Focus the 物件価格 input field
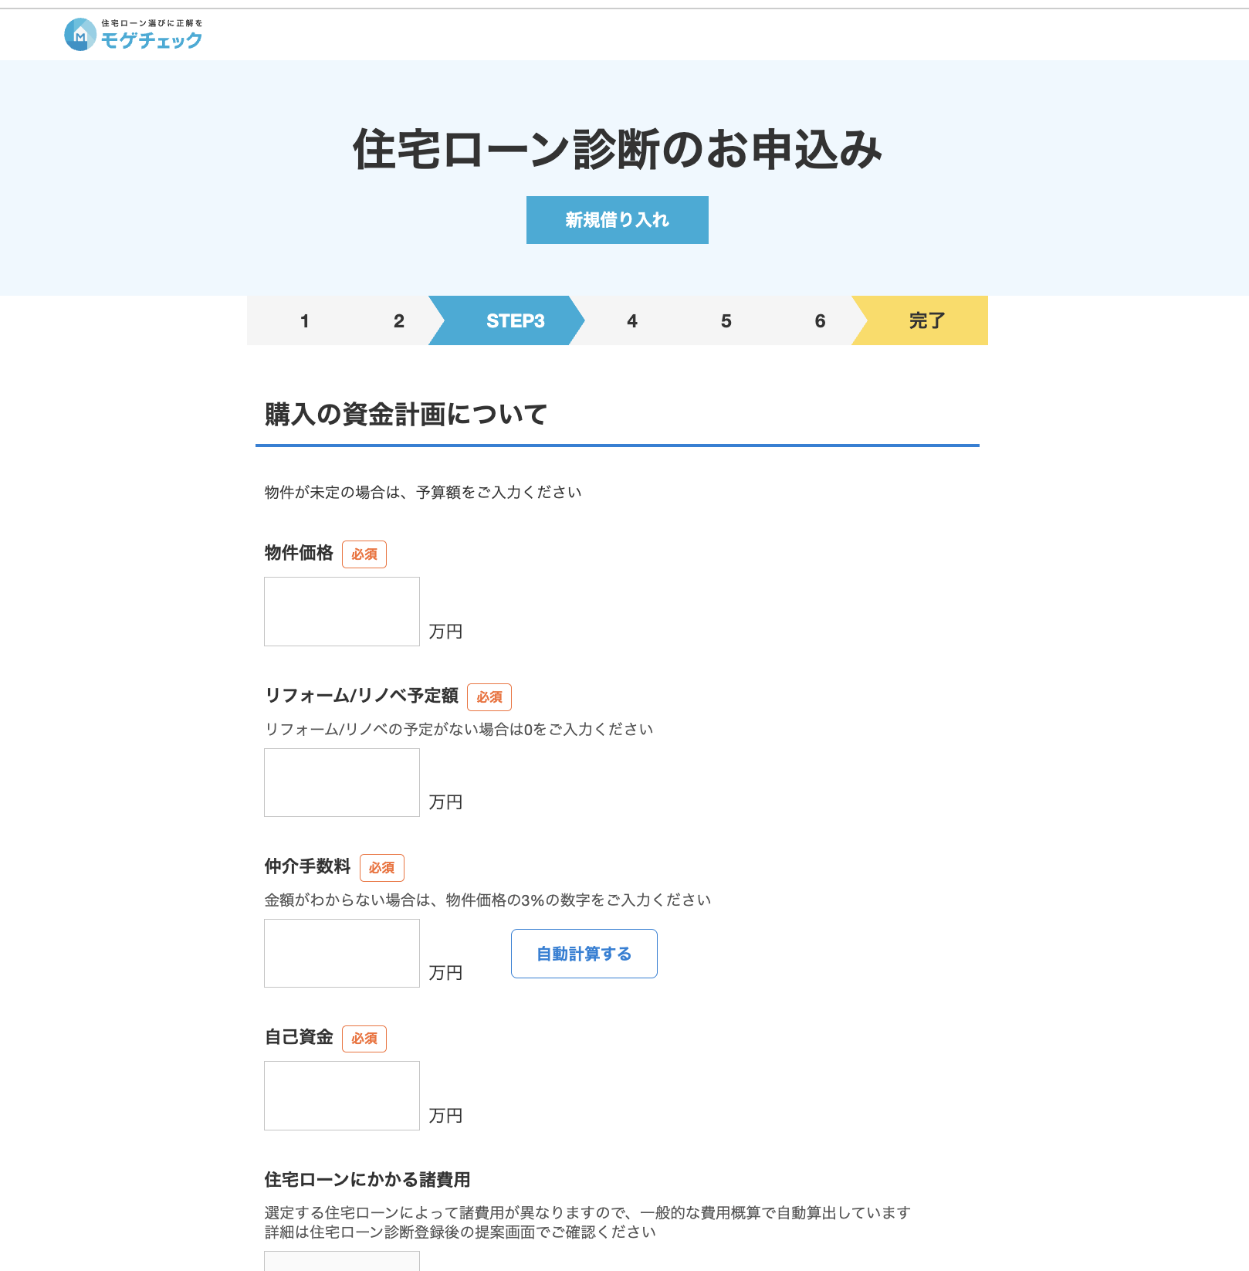This screenshot has width=1249, height=1271. 342,612
